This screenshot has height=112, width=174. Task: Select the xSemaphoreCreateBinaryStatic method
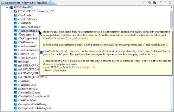click(35, 108)
